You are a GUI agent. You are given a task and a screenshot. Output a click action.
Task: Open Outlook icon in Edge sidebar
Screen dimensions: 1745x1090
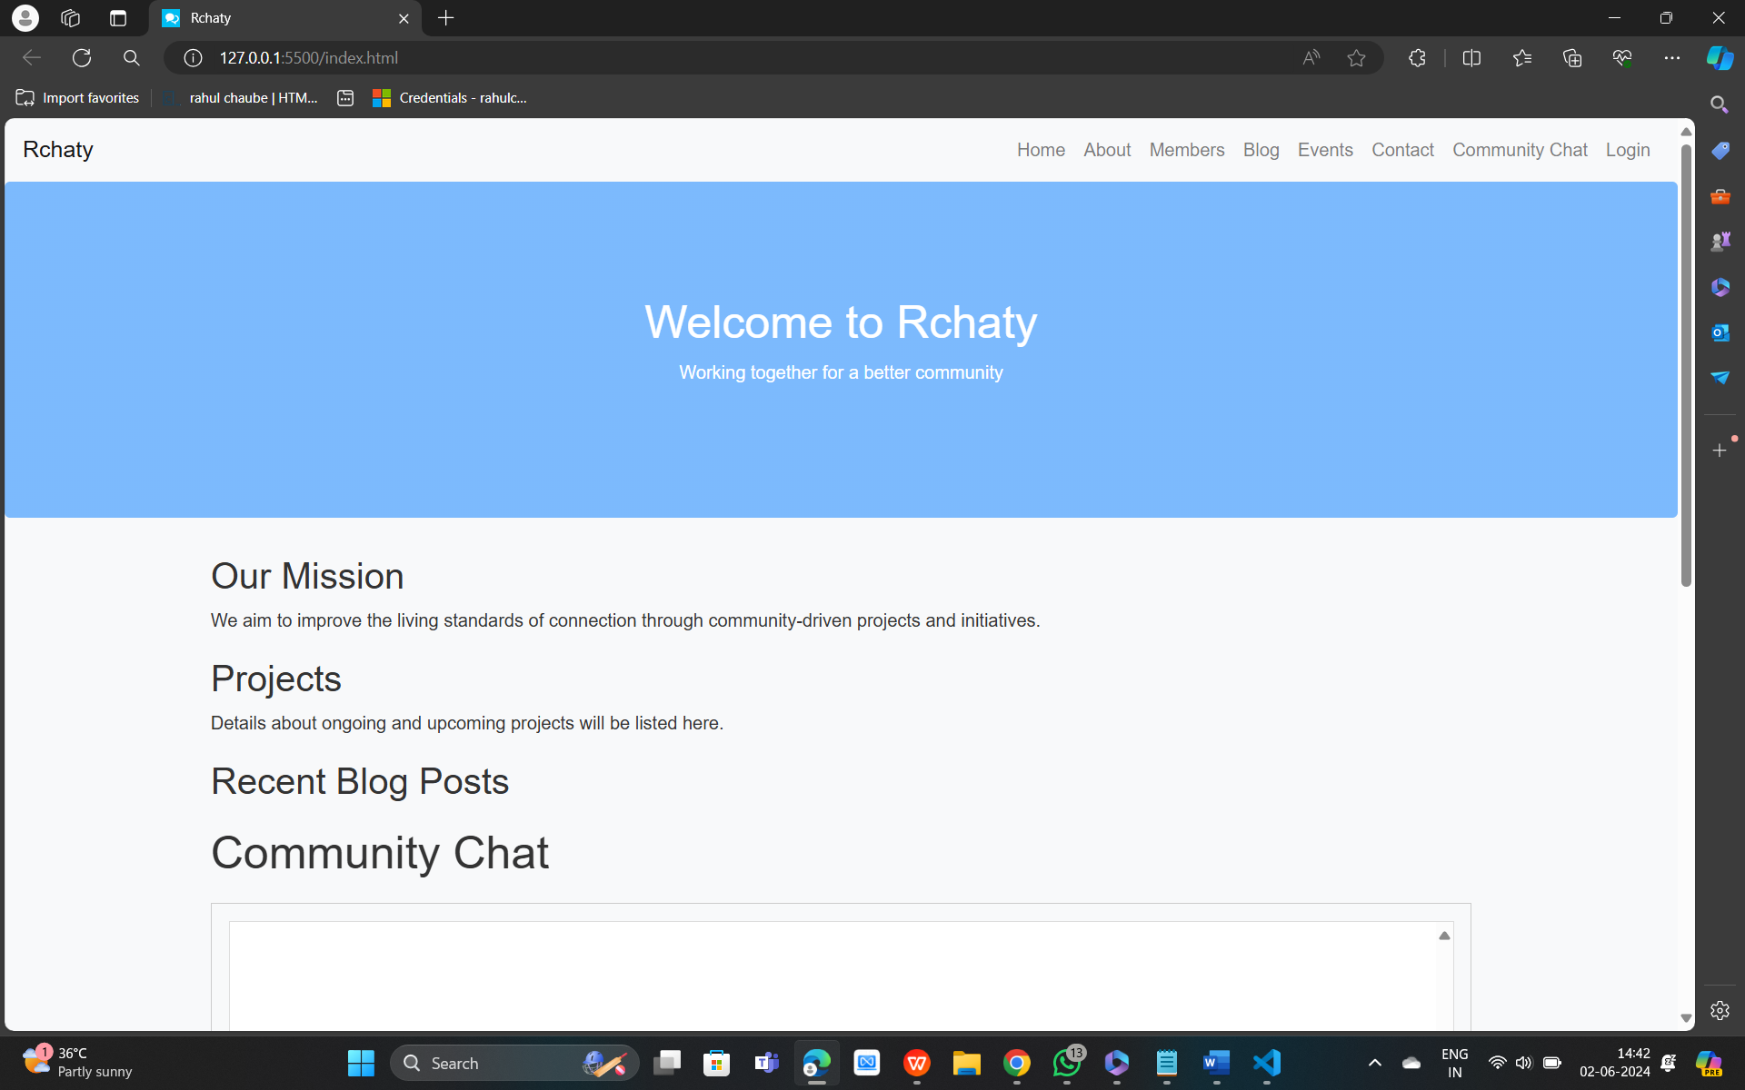(x=1720, y=332)
